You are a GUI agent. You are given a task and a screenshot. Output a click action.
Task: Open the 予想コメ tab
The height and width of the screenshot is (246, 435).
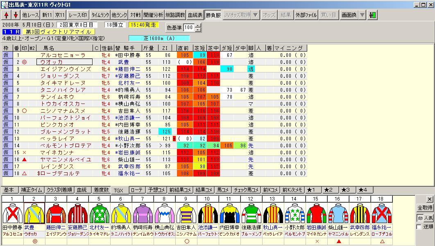156,190
